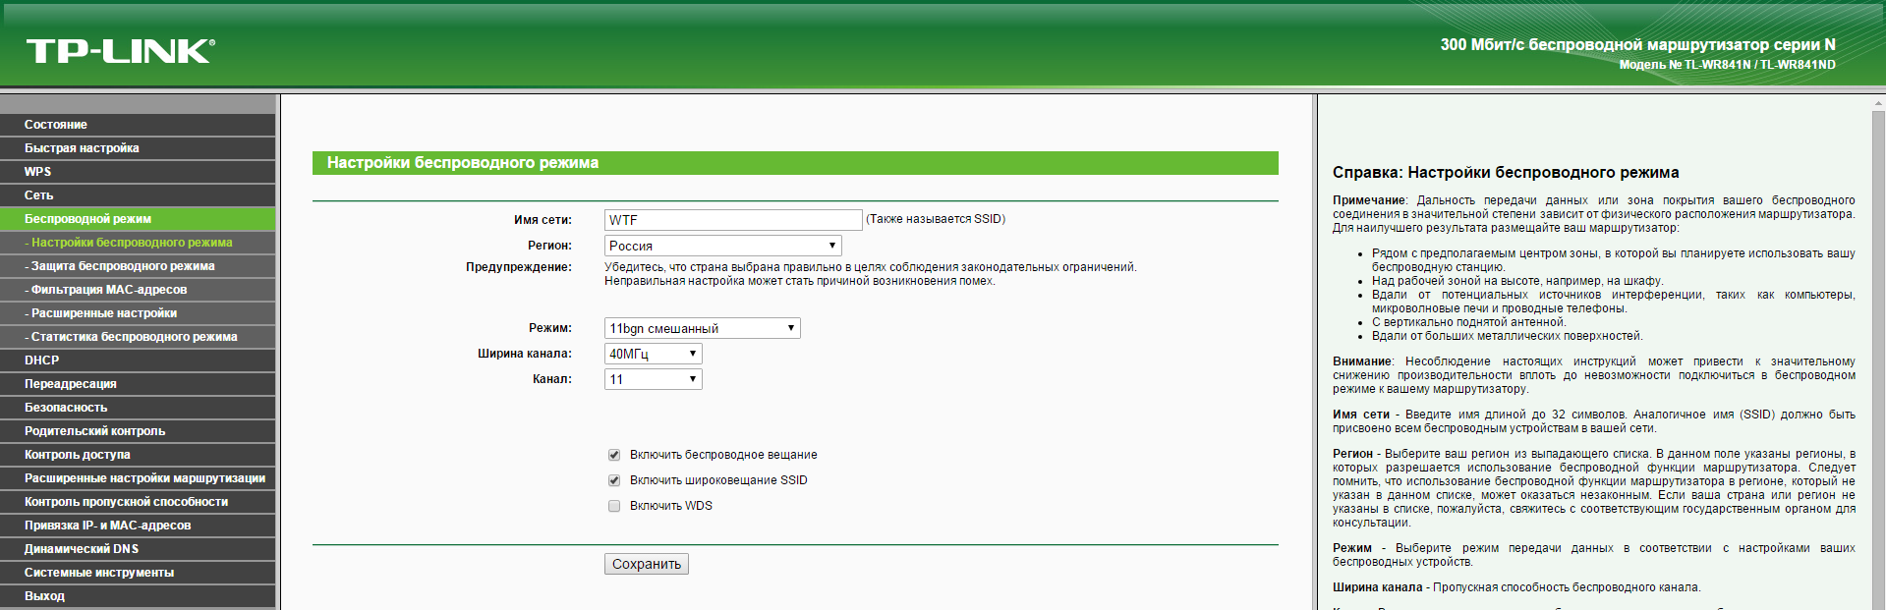Viewport: 1886px width, 610px height.
Task: Open the Канал dropdown showing 11
Action: (653, 379)
